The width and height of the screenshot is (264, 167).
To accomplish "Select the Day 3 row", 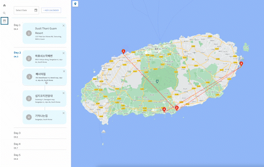I will click(x=40, y=134).
